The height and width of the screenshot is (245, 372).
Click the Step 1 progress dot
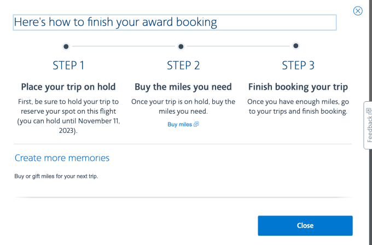(66, 46)
